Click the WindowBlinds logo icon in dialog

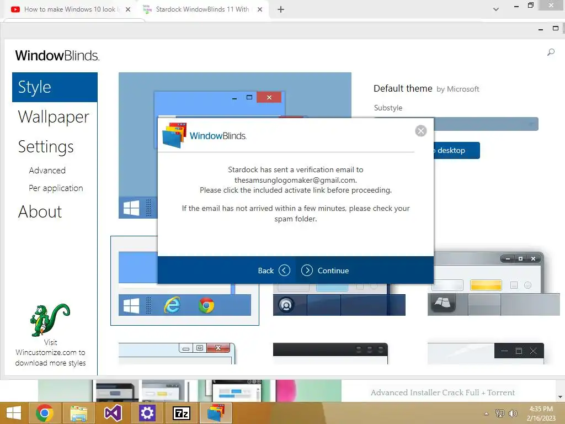[174, 135]
